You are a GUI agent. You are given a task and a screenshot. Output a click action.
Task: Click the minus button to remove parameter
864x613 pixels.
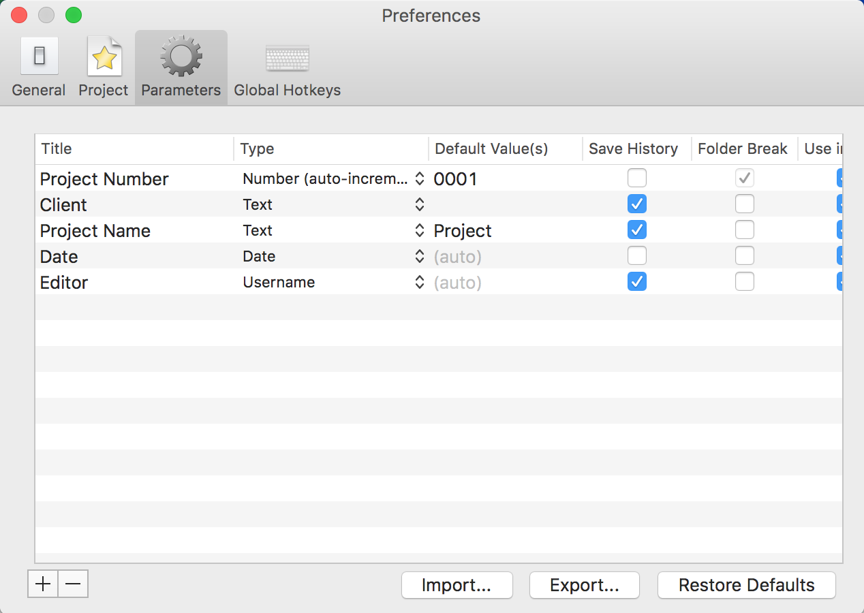(x=73, y=584)
